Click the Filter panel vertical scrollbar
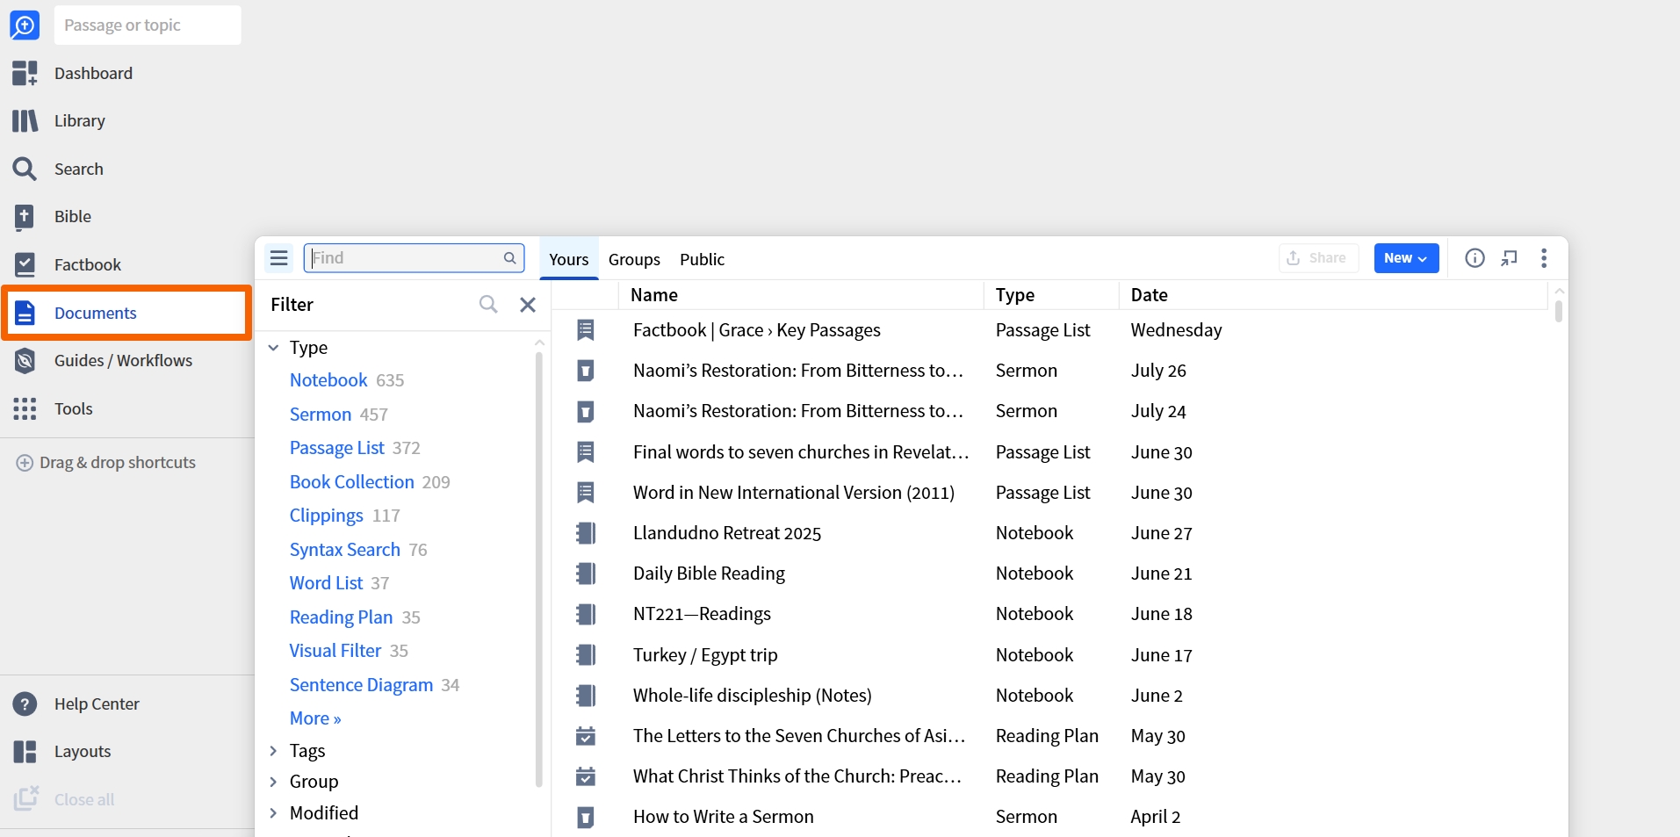 (539, 569)
